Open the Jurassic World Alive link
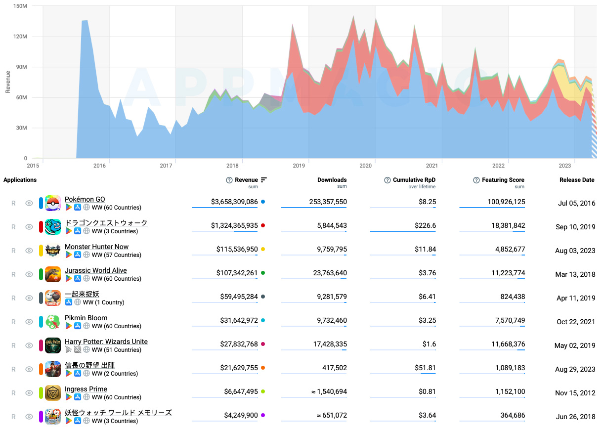 click(95, 270)
